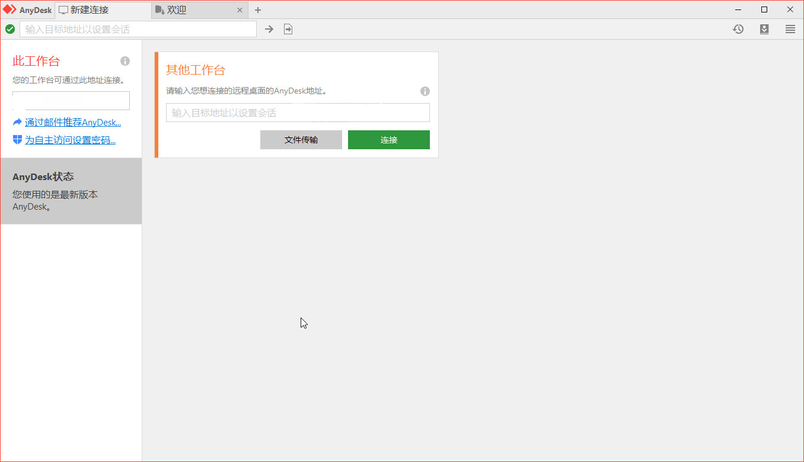Open recent sessions via the history clock icon
804x462 pixels.
(738, 28)
